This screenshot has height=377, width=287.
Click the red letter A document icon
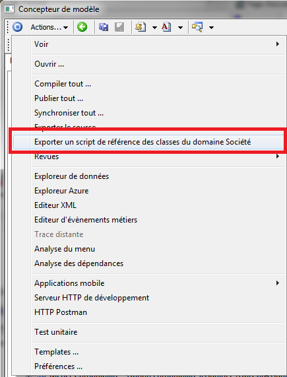point(166,27)
